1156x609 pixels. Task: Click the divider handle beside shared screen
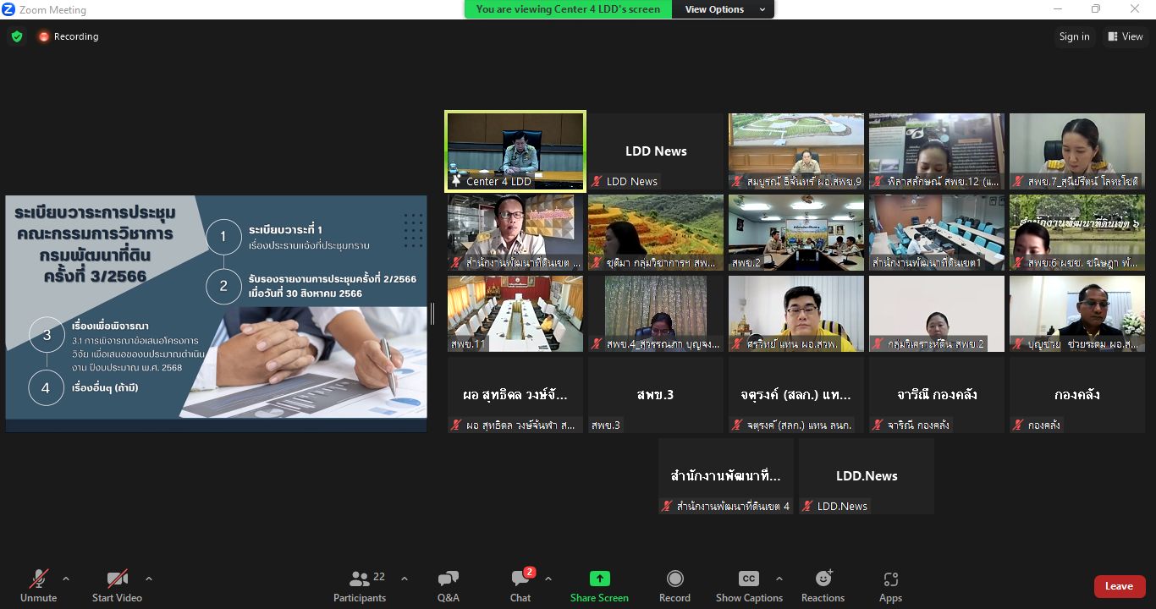coord(432,314)
